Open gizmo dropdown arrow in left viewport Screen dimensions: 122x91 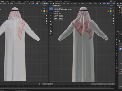tap(35, 3)
